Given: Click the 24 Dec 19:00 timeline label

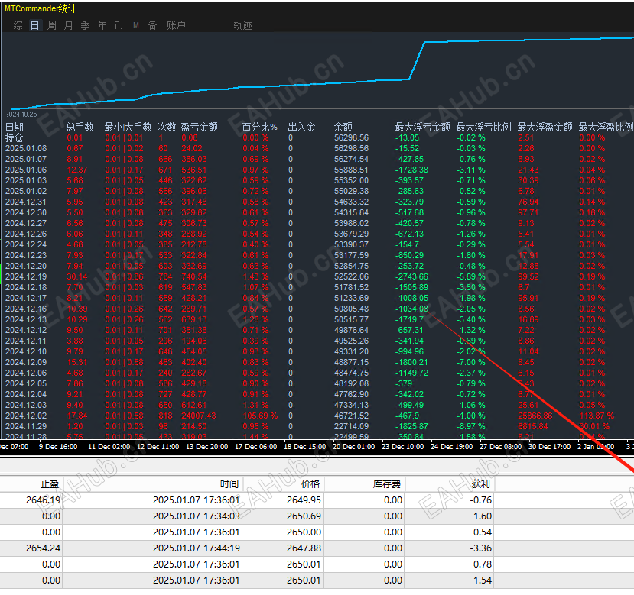Looking at the screenshot, I should pos(452,447).
